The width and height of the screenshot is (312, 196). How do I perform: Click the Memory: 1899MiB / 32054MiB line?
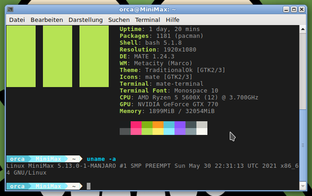pyautogui.click(x=167, y=111)
